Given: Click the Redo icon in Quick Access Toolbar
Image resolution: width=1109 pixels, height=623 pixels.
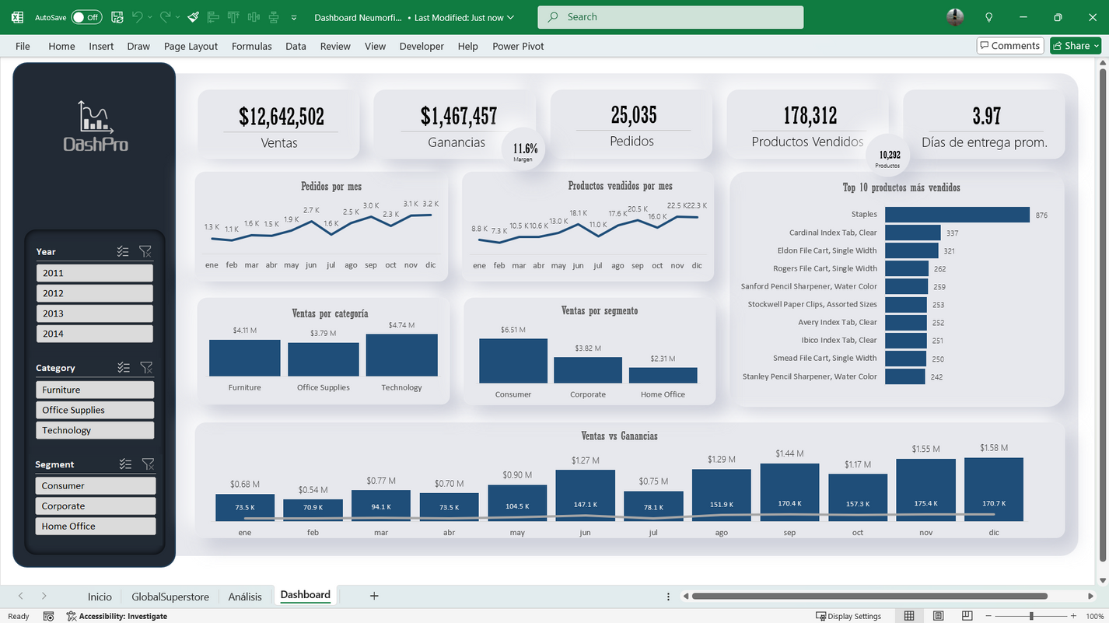Looking at the screenshot, I should point(166,16).
